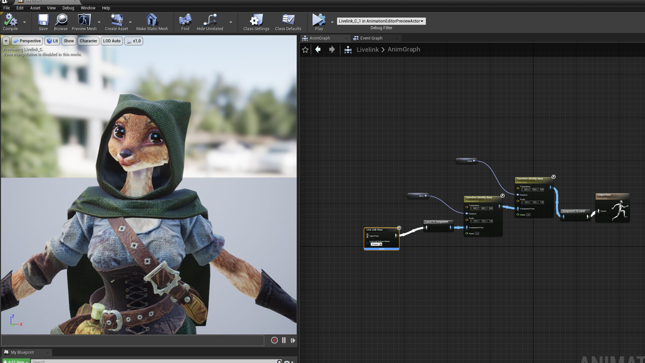Click the Character viewport button
This screenshot has height=363, width=645.
(88, 41)
